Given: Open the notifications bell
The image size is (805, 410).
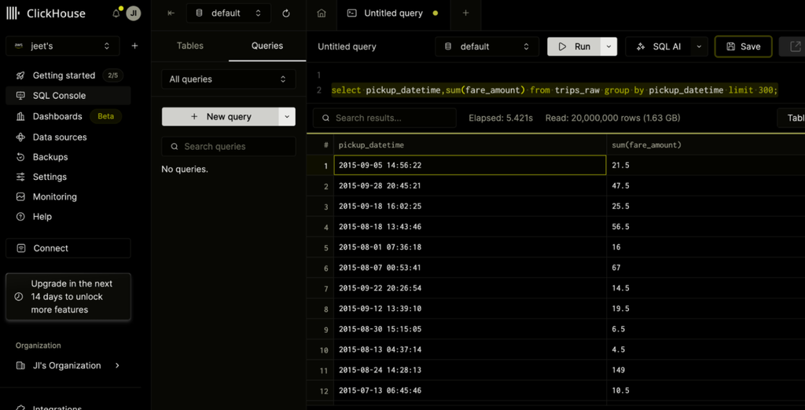Looking at the screenshot, I should point(116,13).
